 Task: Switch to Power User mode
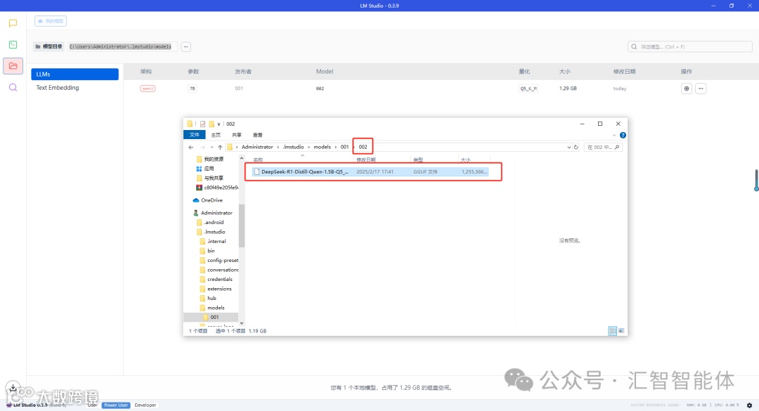pyautogui.click(x=116, y=405)
